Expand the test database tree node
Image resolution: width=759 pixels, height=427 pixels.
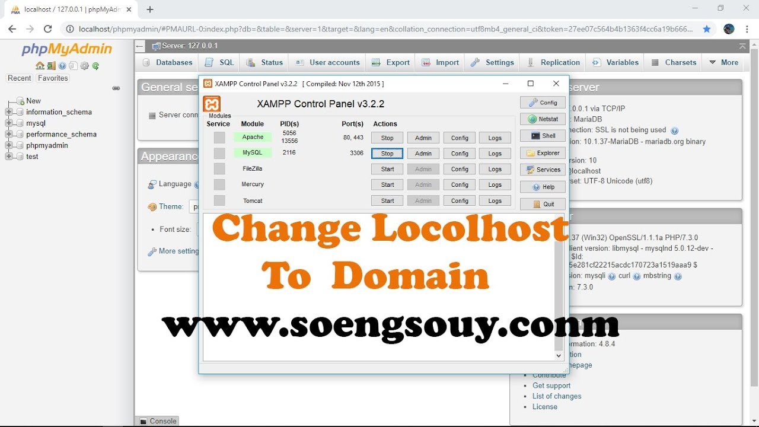click(x=9, y=157)
